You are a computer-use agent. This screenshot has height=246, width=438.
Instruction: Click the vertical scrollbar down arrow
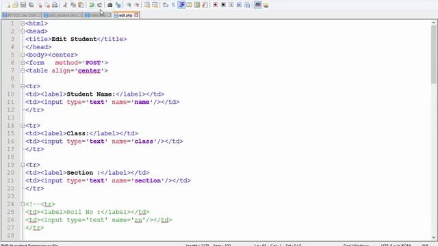[x=433, y=237]
